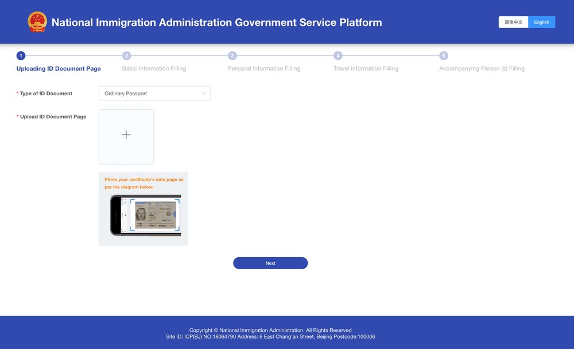Open the Type of ID Document dropdown

point(154,93)
